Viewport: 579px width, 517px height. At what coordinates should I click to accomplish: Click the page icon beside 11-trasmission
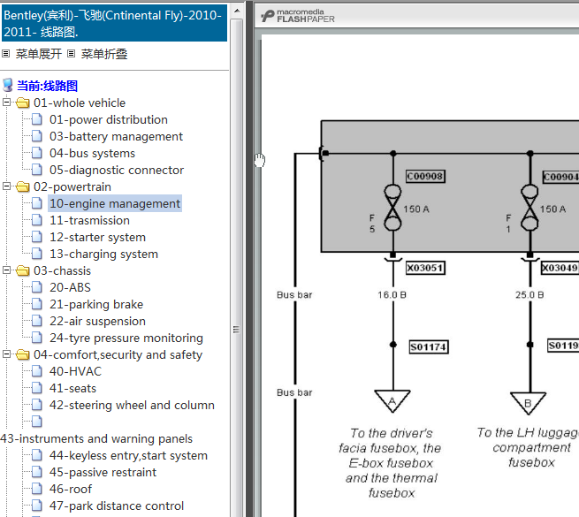coord(36,220)
